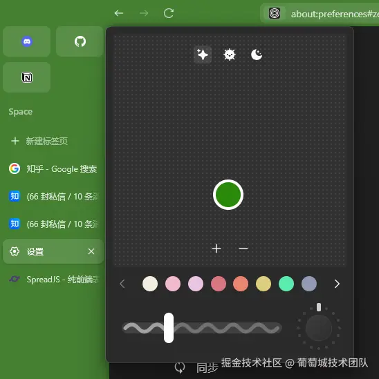Open the SpreadJS tab
Screen dimensions: 379x379
tap(53, 279)
